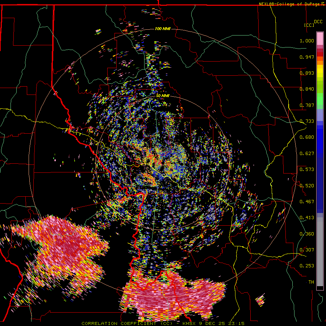Click the radar site at range rings center
This screenshot has width=326, height=326.
point(163,162)
